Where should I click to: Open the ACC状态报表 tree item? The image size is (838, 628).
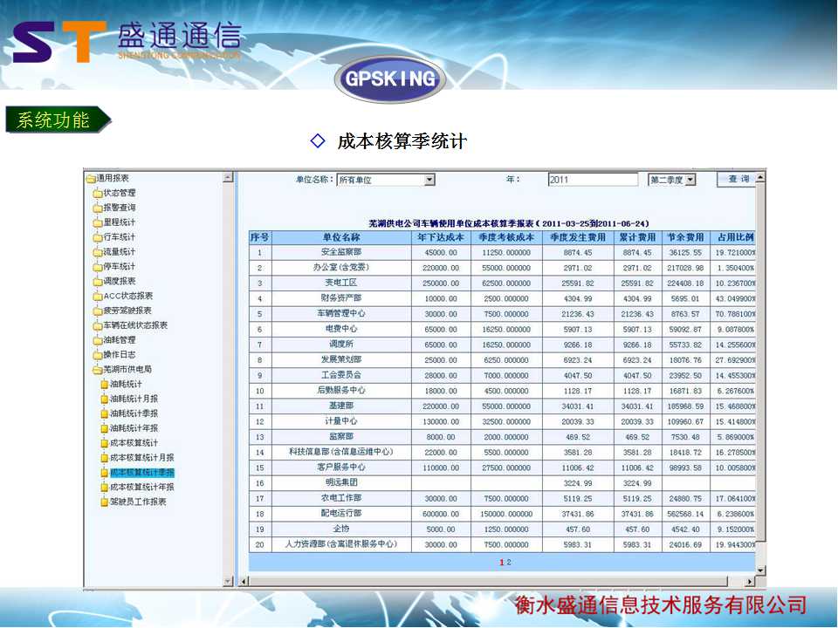tap(127, 296)
